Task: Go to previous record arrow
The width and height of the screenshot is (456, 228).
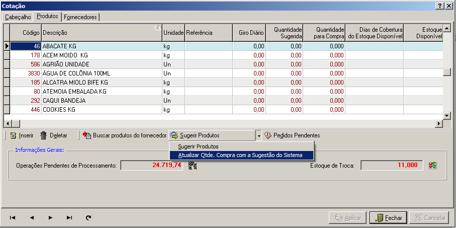Action: [x=32, y=217]
